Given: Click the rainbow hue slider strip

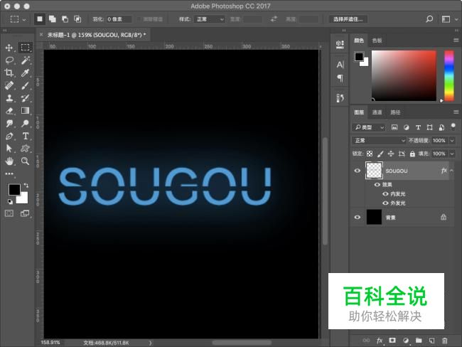Looking at the screenshot, I should pos(449,76).
